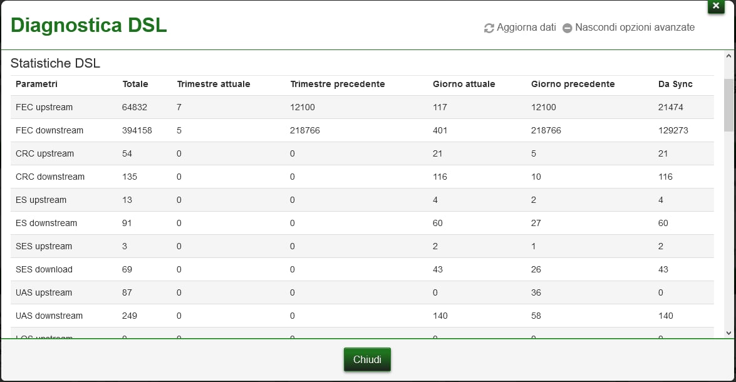The image size is (736, 382).
Task: Click the refresh icon beside Aggiorna dati
Action: point(489,28)
